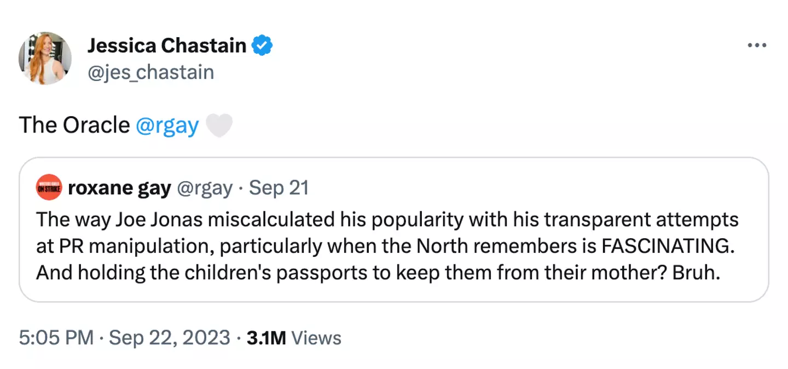This screenshot has height=369, width=788.
Task: Click the gray @rgay handle in quoted tweet
Action: [204, 189]
